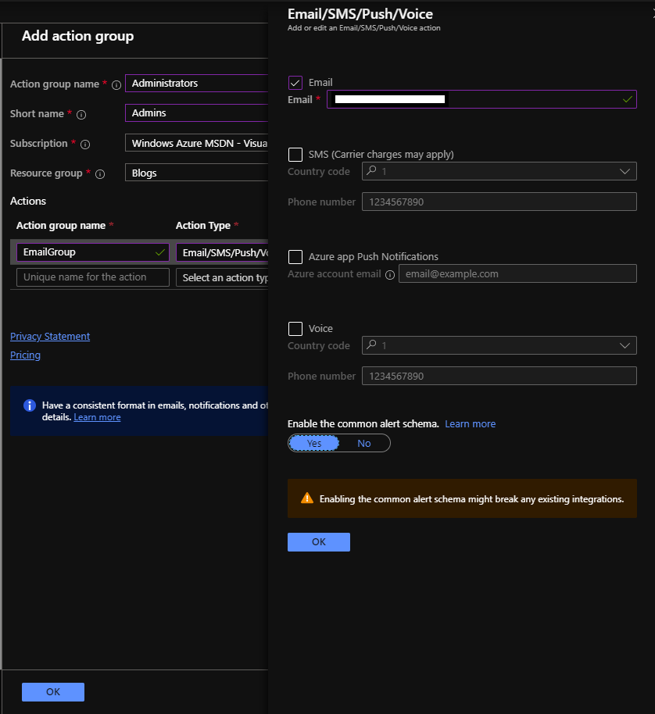Image resolution: width=655 pixels, height=714 pixels.
Task: Open the Pricing link
Action: (x=26, y=355)
